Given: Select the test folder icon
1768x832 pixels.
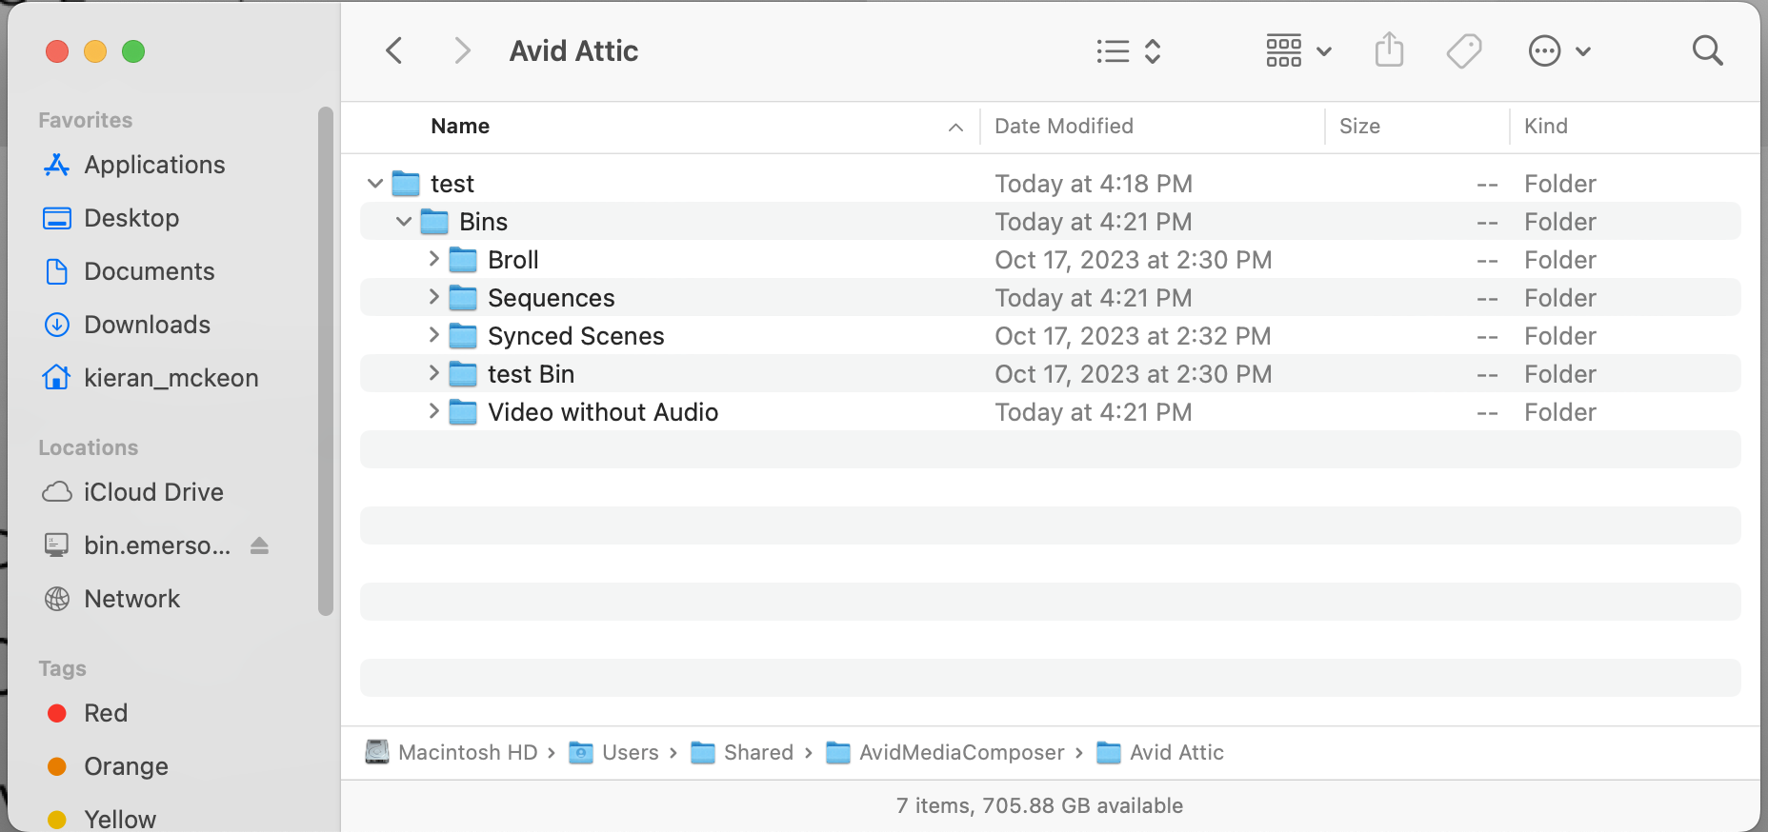Looking at the screenshot, I should pyautogui.click(x=406, y=183).
